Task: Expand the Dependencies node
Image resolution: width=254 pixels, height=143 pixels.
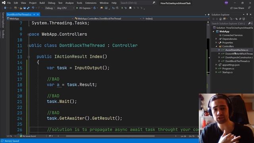Action: 216,39
